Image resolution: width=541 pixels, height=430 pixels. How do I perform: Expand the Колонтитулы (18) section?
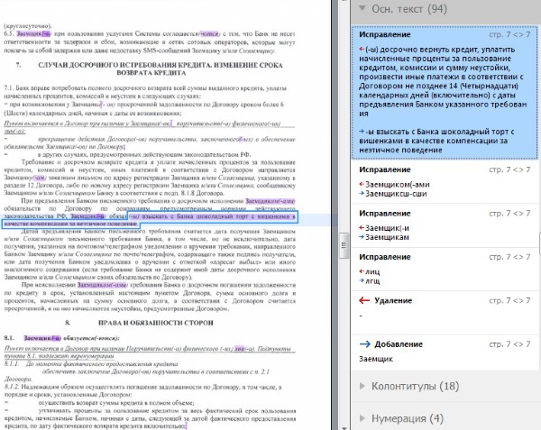(362, 386)
